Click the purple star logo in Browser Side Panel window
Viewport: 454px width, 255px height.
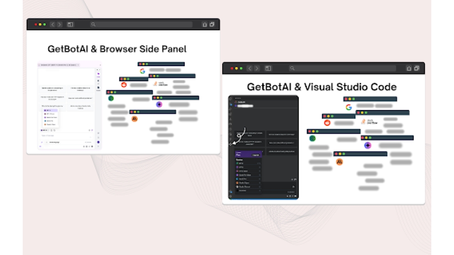159,105
